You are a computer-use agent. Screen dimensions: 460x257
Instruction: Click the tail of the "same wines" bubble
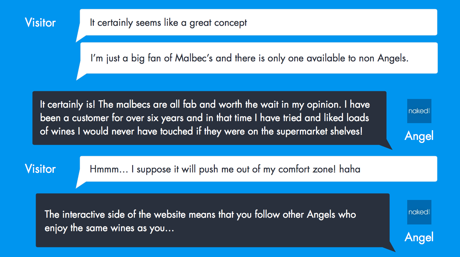390,249
